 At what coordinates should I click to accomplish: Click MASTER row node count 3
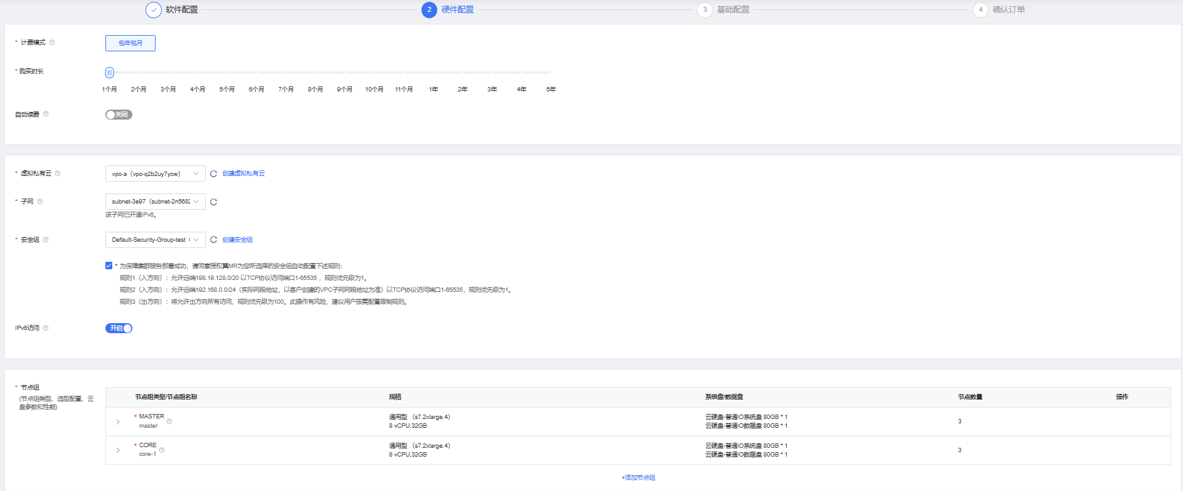pyautogui.click(x=960, y=421)
